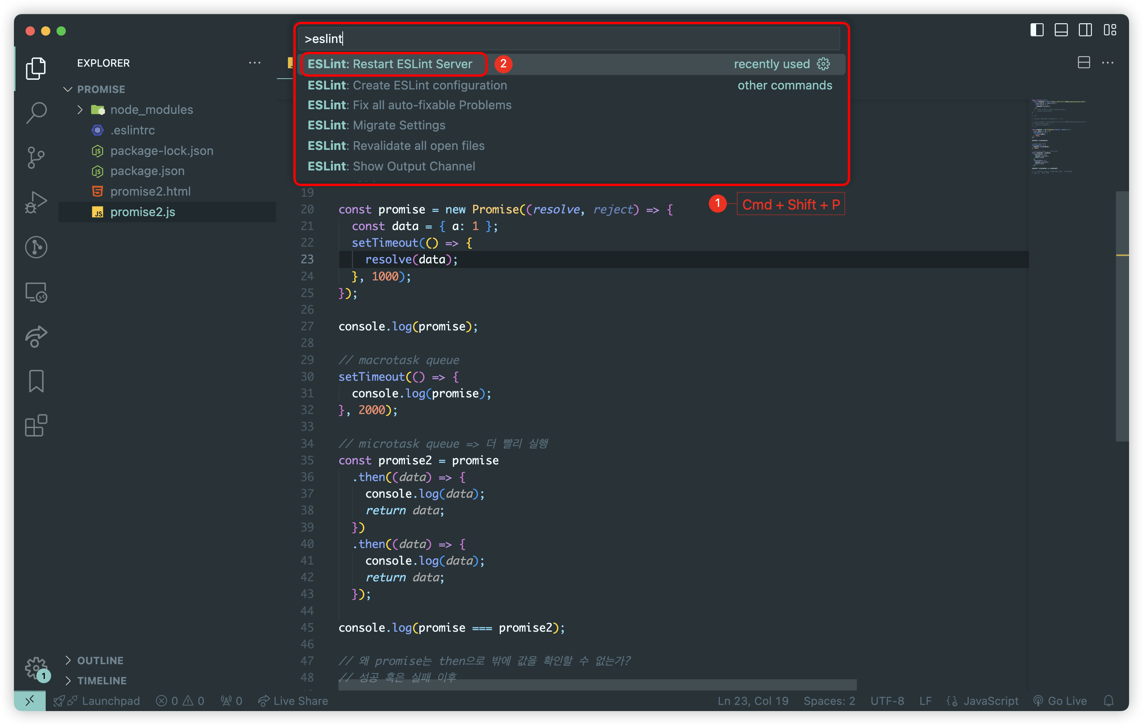Open the Search view in activity bar
Viewport: 1143px width, 725px height.
point(36,113)
